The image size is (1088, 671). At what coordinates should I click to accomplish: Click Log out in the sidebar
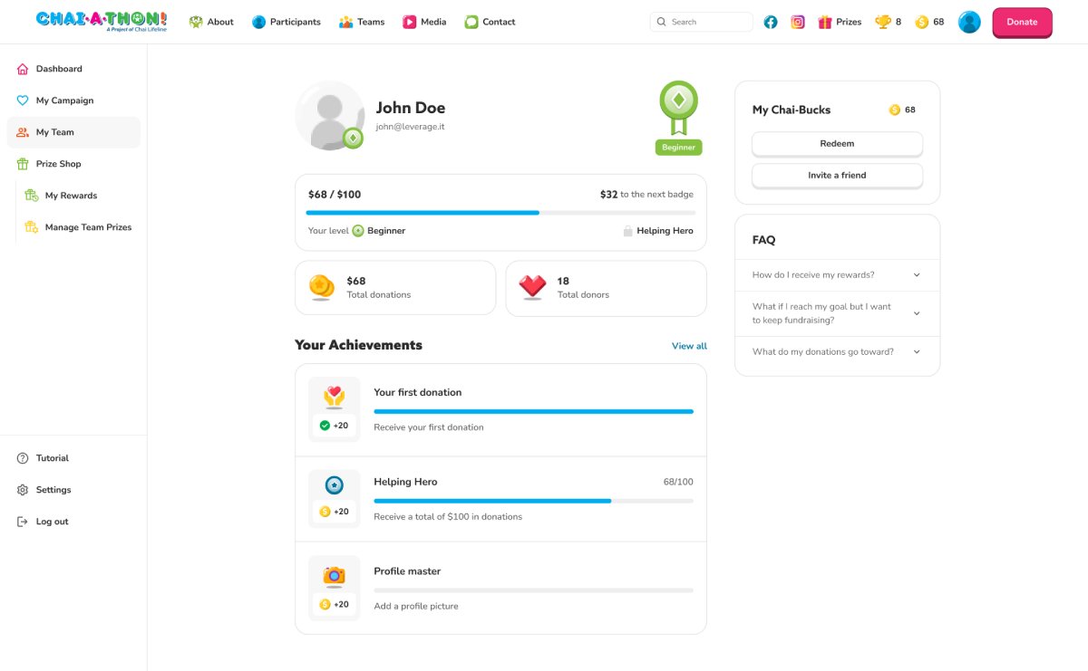pos(73,522)
